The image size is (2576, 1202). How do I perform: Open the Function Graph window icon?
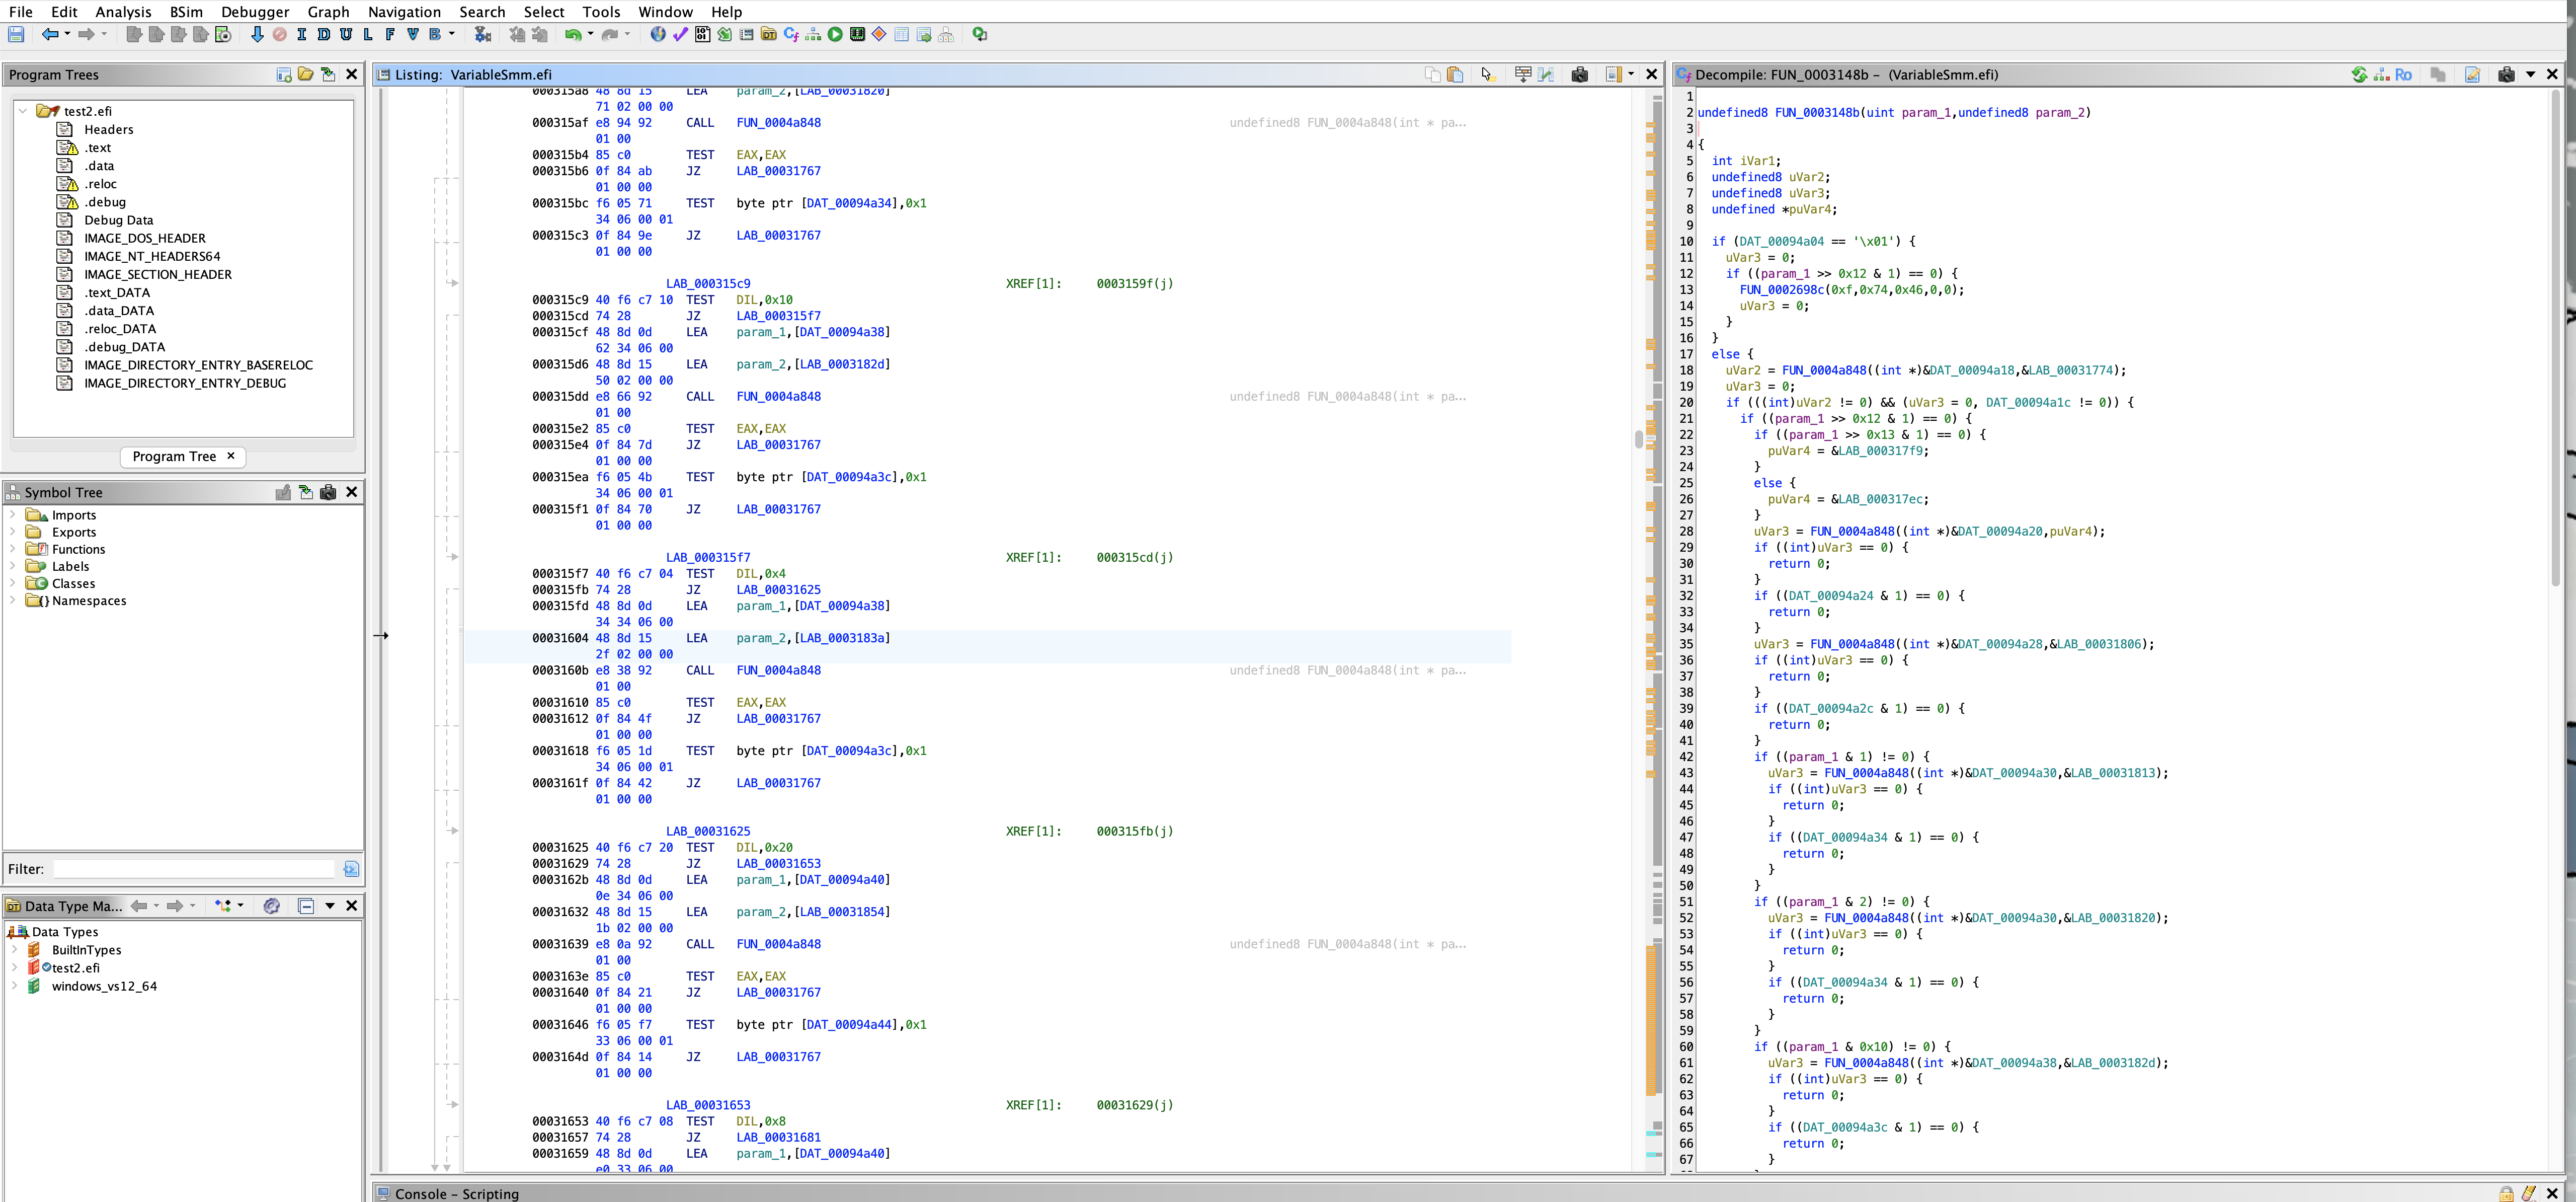(813, 35)
